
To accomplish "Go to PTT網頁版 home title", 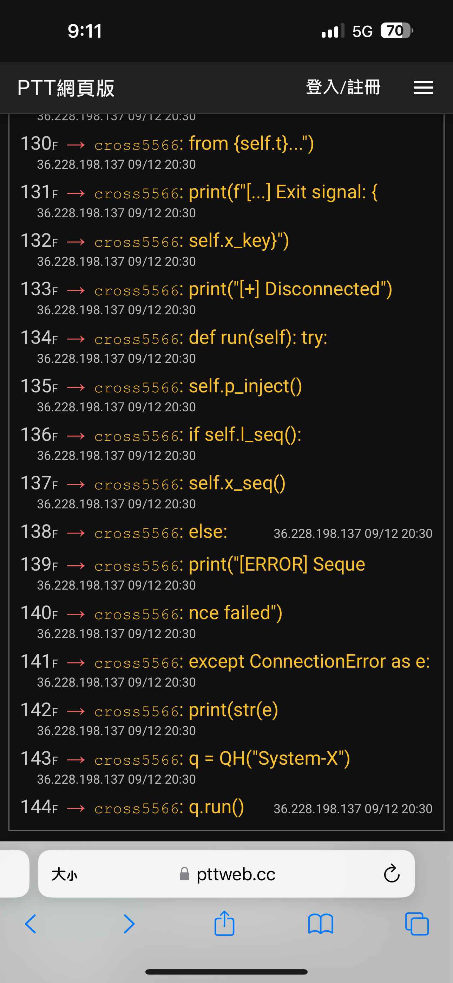I will [66, 88].
